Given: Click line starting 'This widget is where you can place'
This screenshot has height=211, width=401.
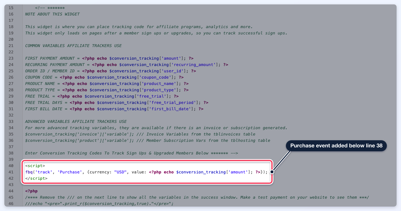Looking at the screenshot, I should 139,27.
